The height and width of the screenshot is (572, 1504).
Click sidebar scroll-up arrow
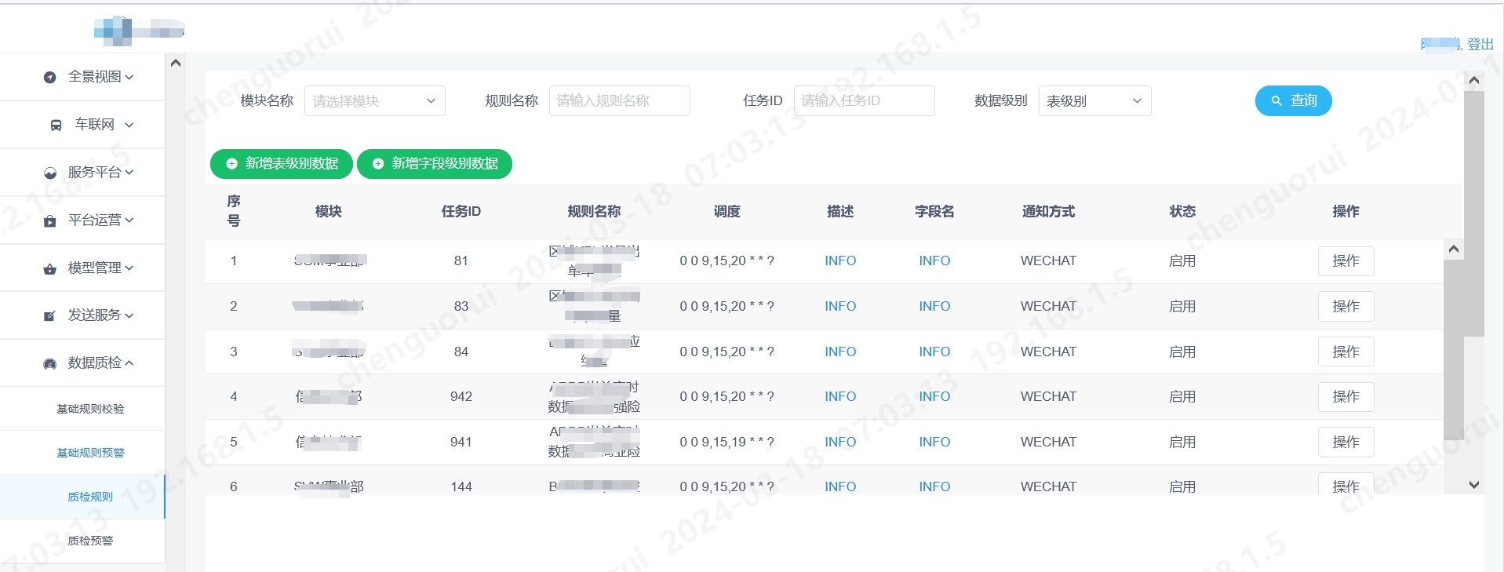point(176,63)
